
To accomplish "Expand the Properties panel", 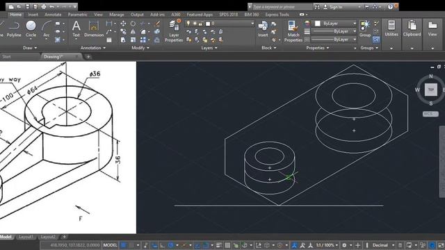I will point(318,48).
